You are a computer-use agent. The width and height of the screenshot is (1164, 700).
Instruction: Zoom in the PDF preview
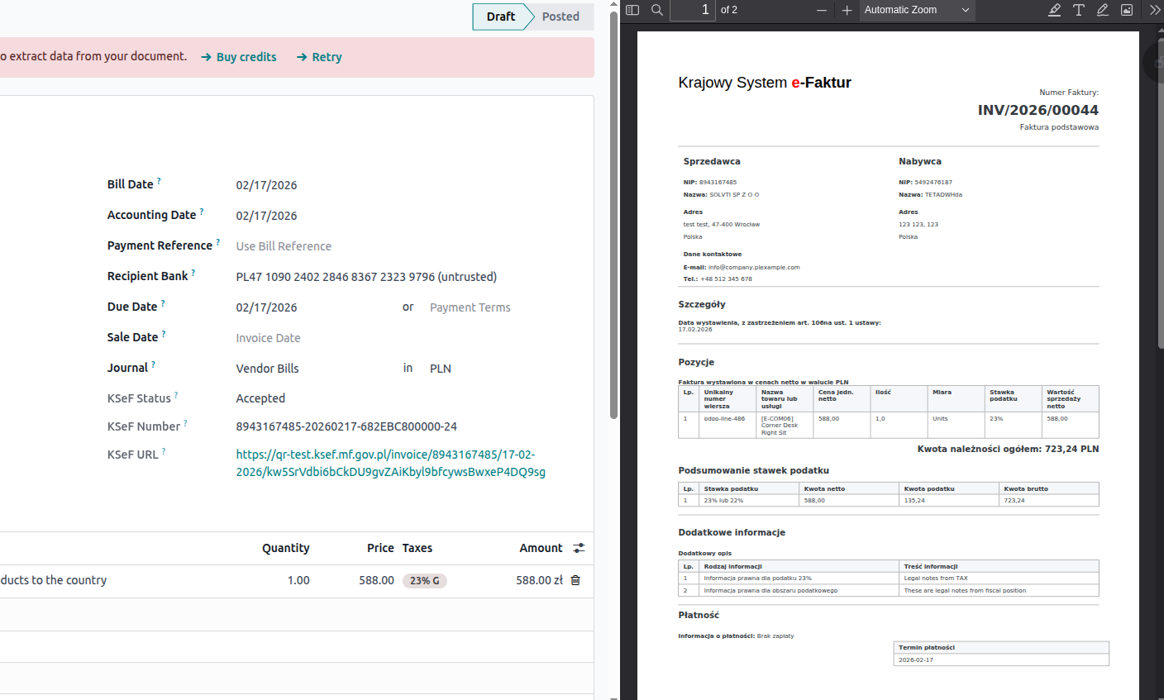[x=847, y=10]
